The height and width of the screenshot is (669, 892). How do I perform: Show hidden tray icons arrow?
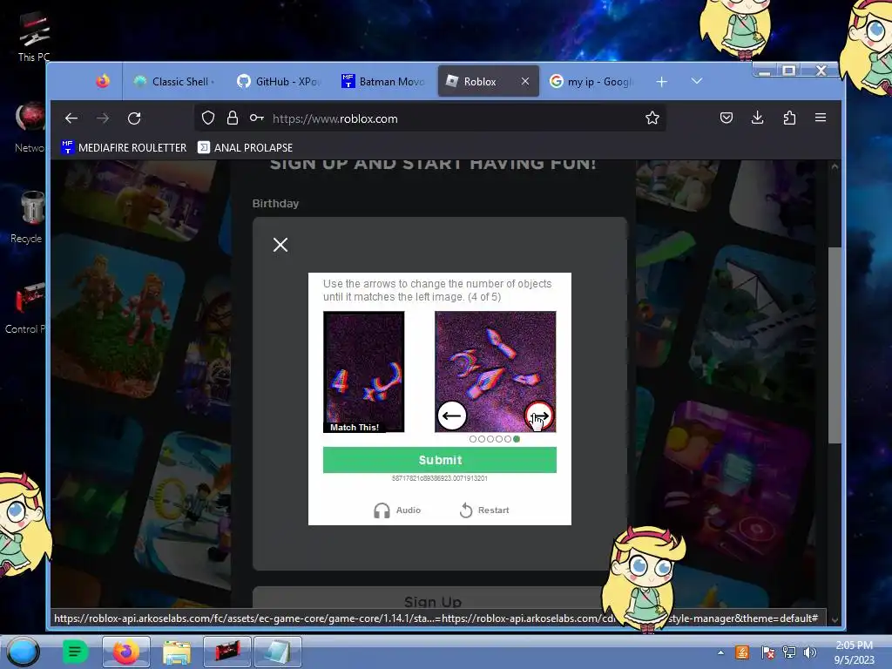pyautogui.click(x=720, y=652)
